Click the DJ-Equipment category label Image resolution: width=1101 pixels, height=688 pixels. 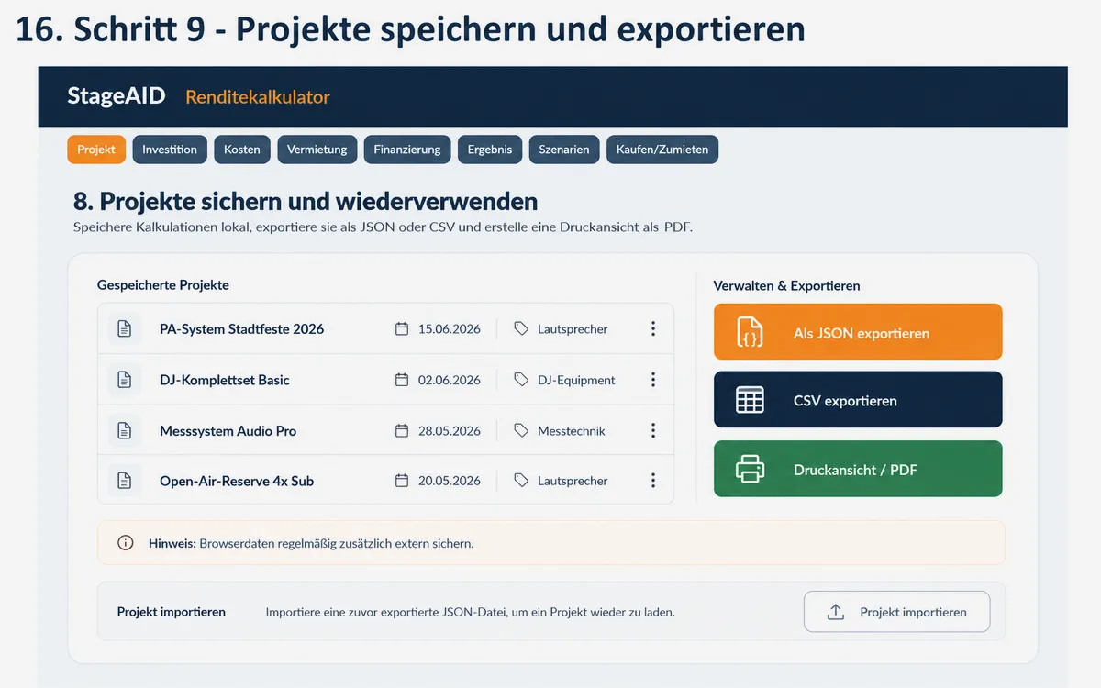click(576, 380)
